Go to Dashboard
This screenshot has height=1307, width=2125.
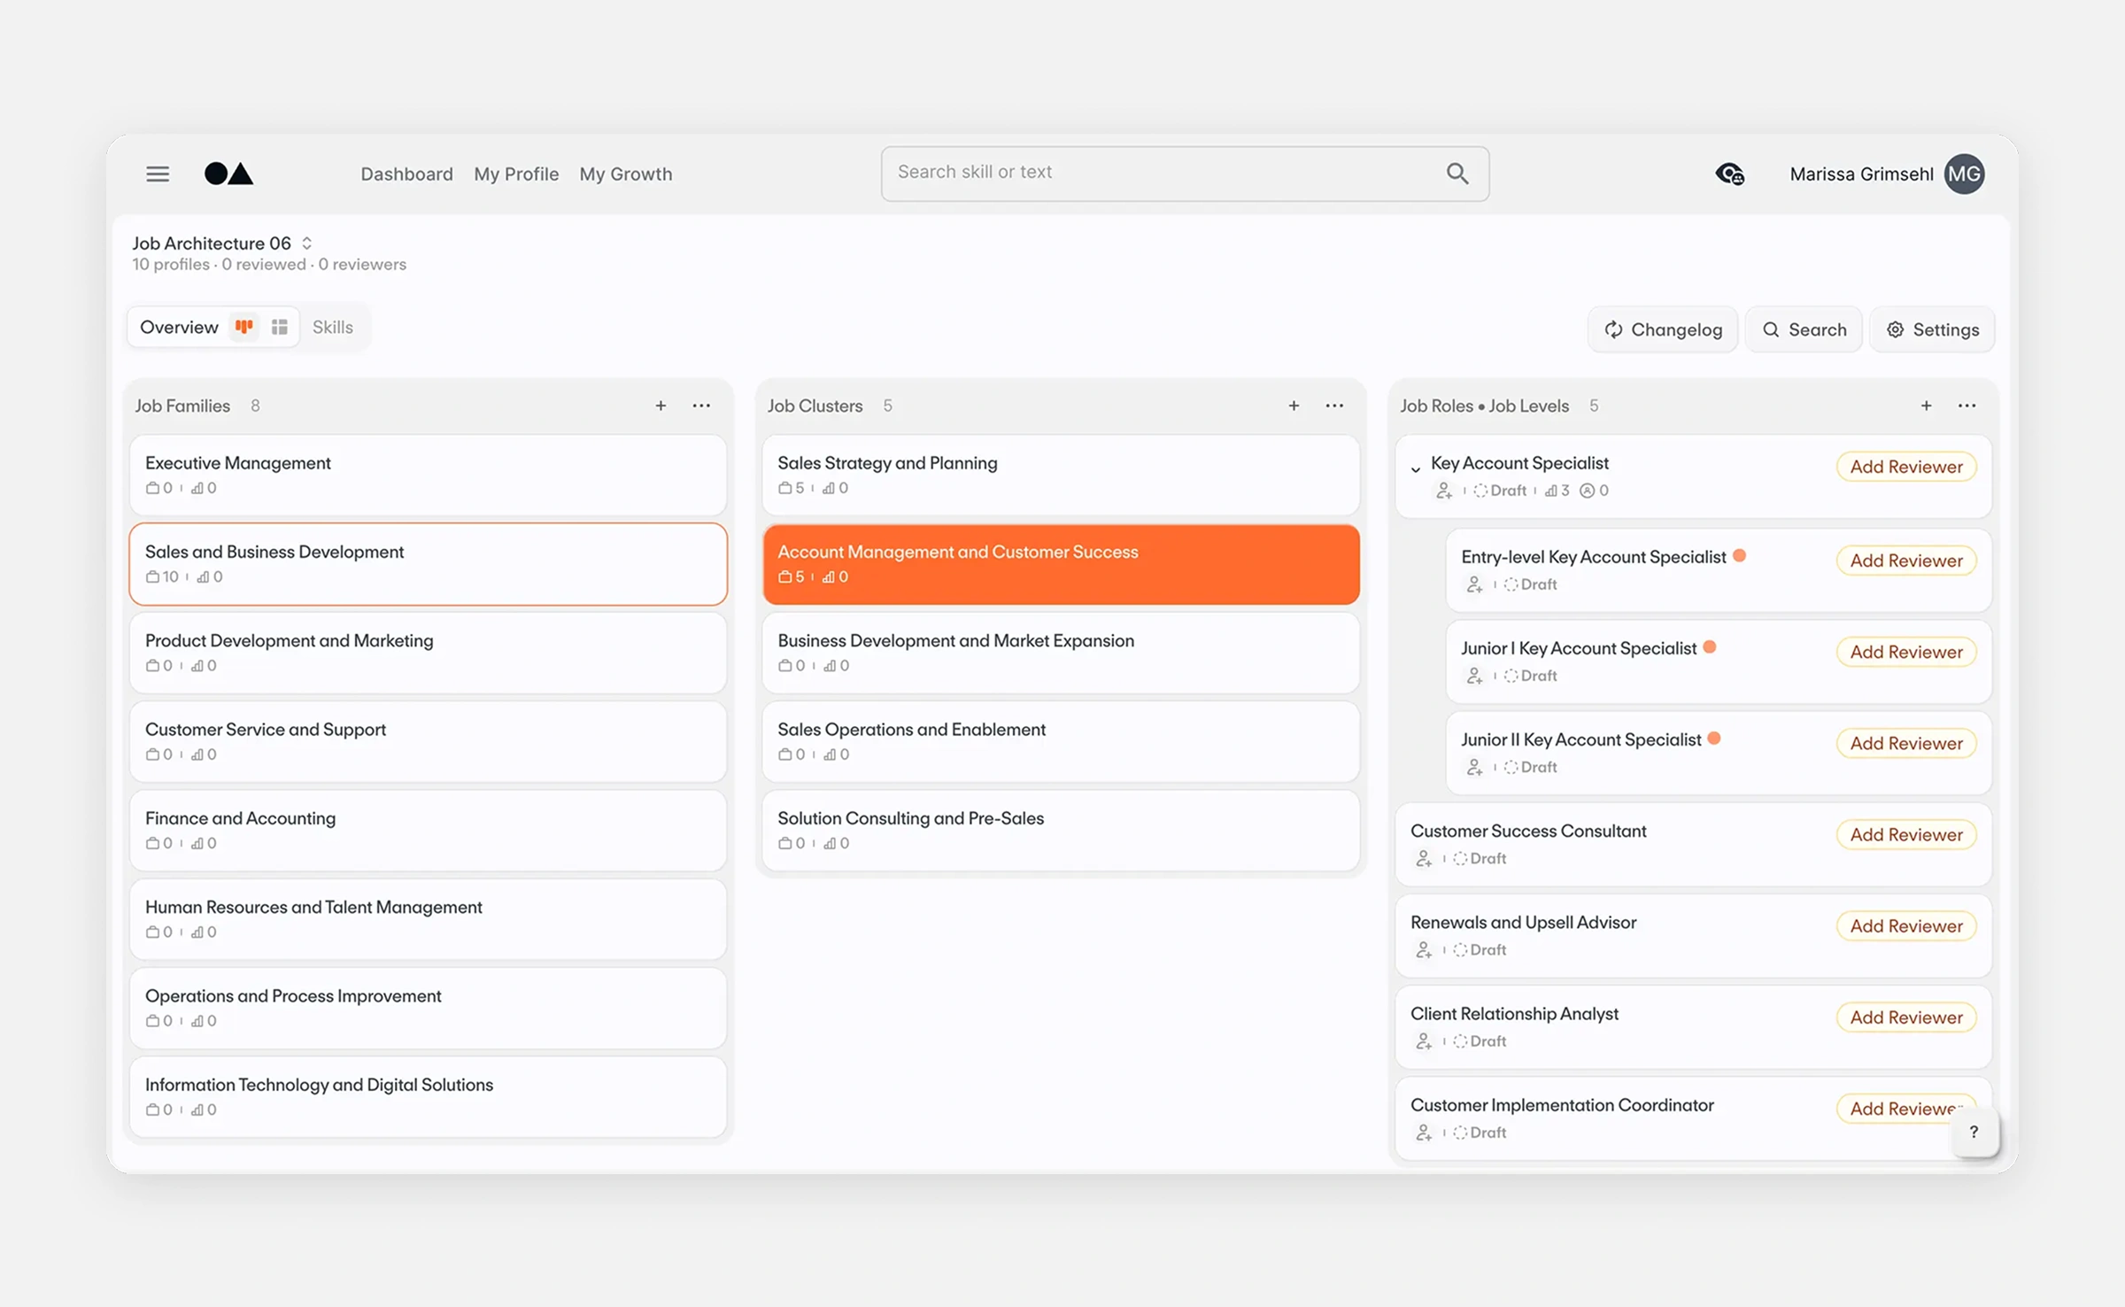tap(406, 174)
